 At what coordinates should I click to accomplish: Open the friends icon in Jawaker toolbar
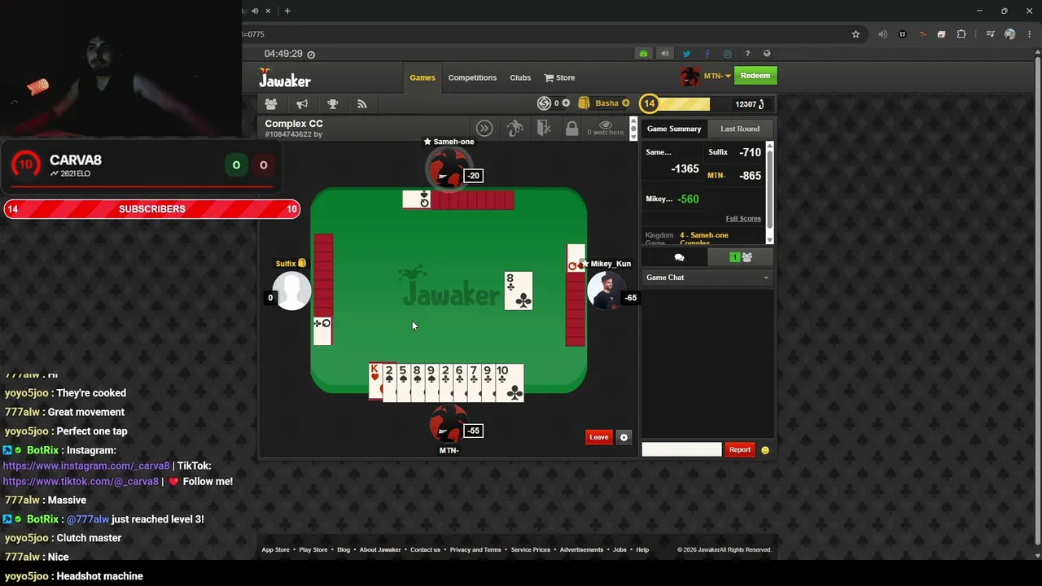click(x=271, y=104)
